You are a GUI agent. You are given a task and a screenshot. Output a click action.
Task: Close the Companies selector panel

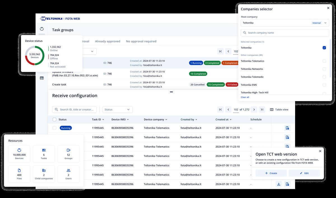(328, 8)
